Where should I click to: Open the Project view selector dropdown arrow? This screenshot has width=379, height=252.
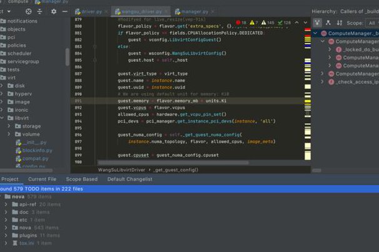click(9, 11)
